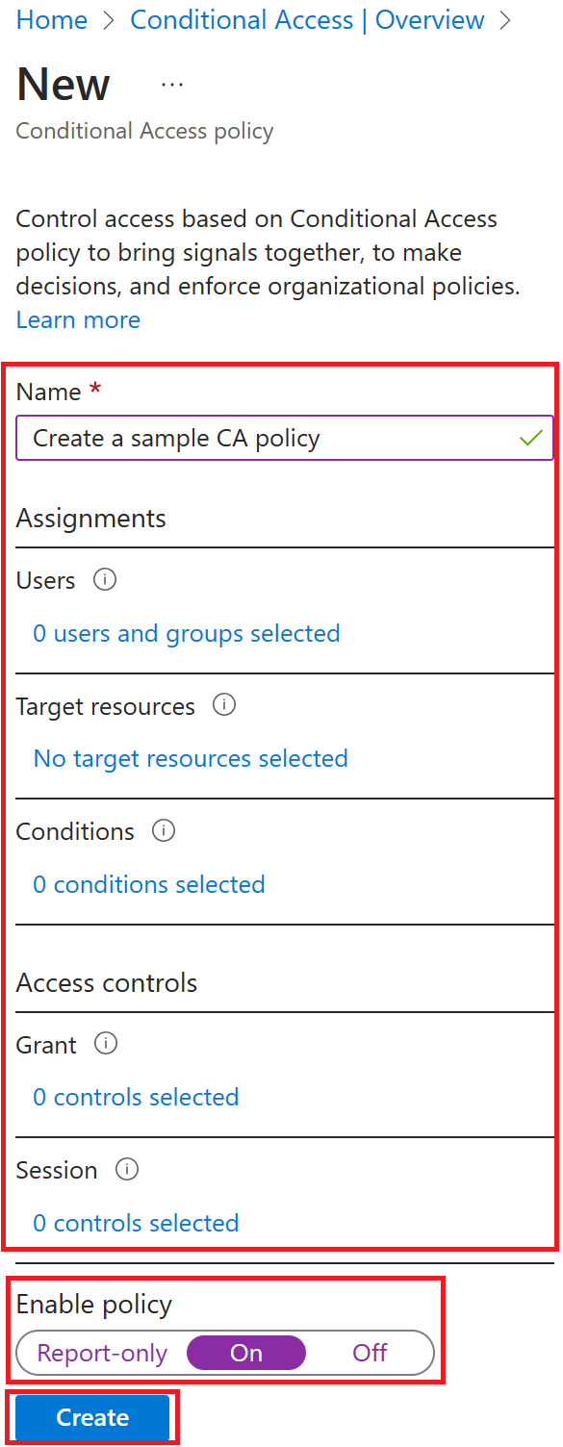Open the Learn more link
Image resolution: width=563 pixels, height=1447 pixels.
pos(77,319)
